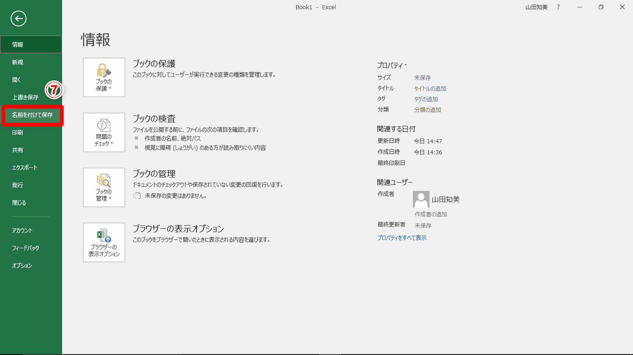Click タグの追加 field

click(x=426, y=99)
